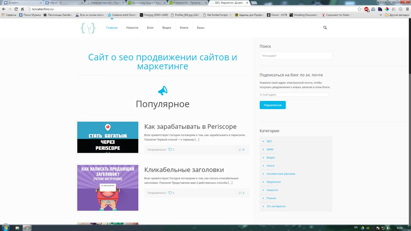
Task: Click the volume icon in system tray
Action: 388,228
